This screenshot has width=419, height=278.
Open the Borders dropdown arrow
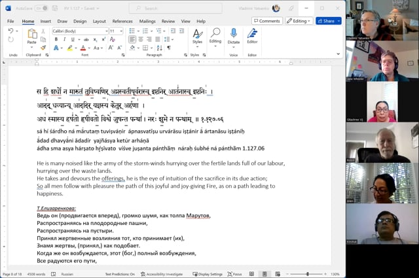151,48
